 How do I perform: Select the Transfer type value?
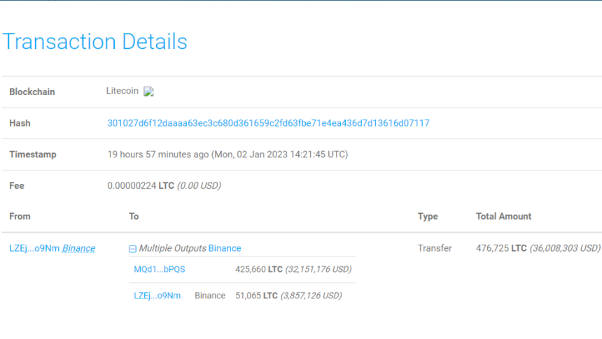tap(435, 248)
